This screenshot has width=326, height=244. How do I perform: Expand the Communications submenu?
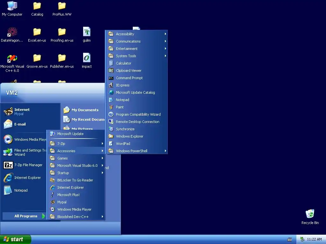click(x=136, y=41)
